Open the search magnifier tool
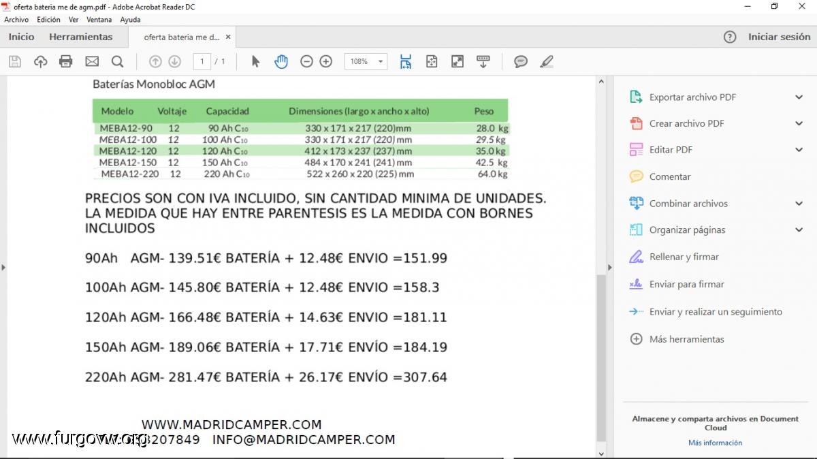817x459 pixels. pyautogui.click(x=118, y=62)
